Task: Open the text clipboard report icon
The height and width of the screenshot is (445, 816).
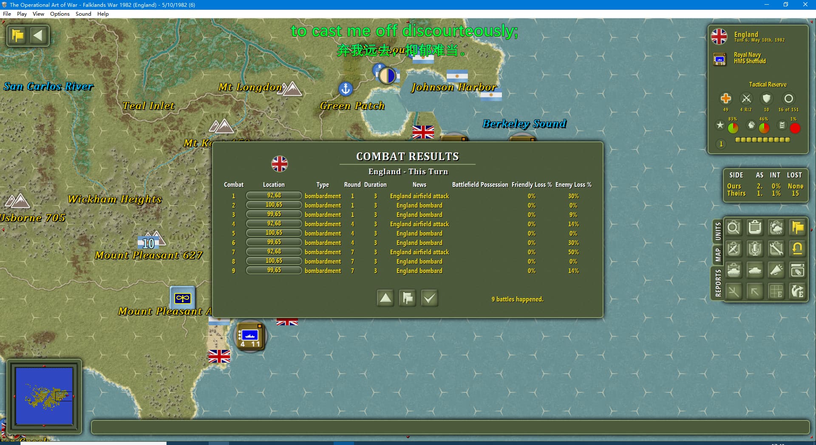Action: pos(755,228)
